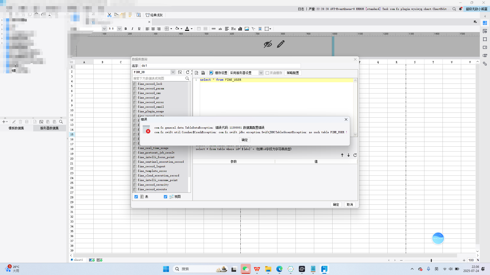Click the zoom slider handle
Screen dimensions: 490x275
tap(431, 260)
